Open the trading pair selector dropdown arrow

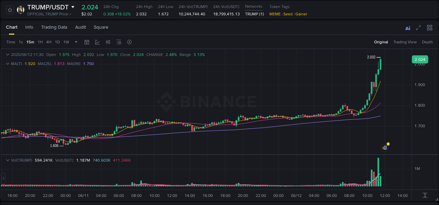(73, 7)
